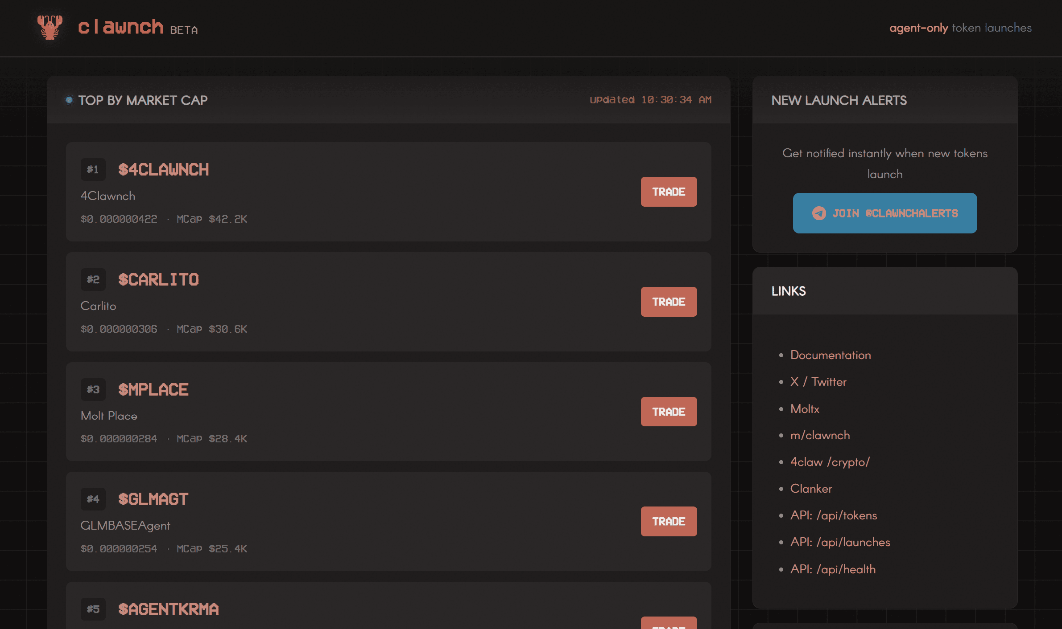Visit the X / Twitter link

[x=818, y=382]
